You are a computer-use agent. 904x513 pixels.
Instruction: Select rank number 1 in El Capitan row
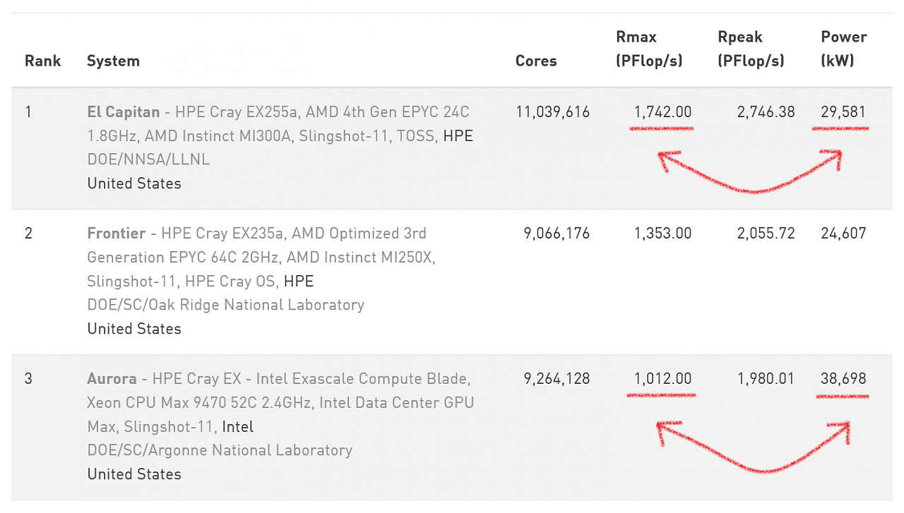pos(28,111)
